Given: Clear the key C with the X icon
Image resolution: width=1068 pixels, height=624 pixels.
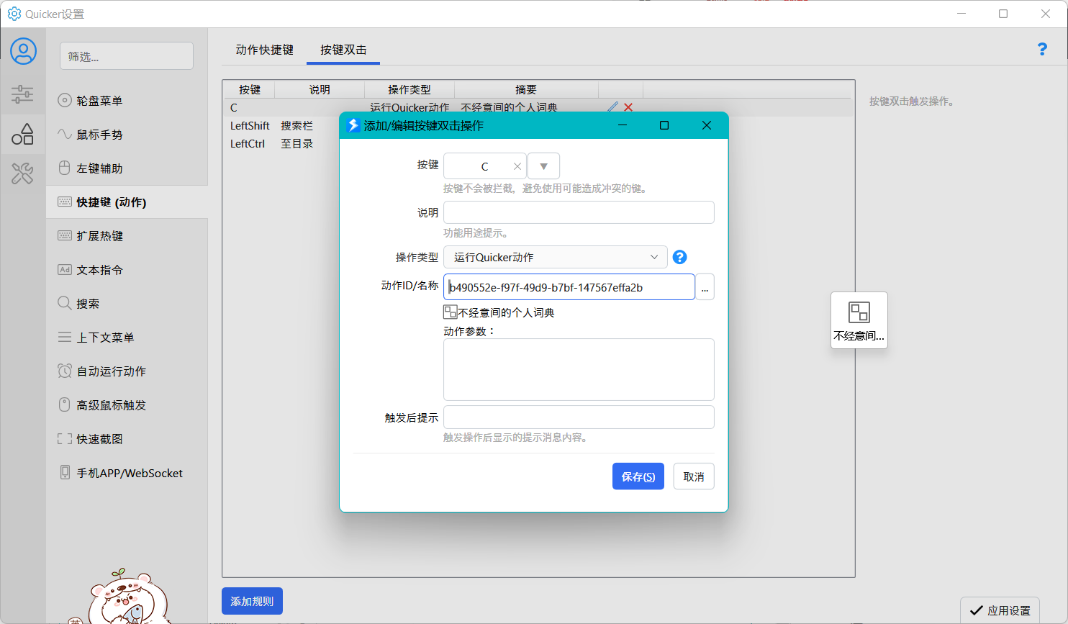Looking at the screenshot, I should [x=517, y=166].
